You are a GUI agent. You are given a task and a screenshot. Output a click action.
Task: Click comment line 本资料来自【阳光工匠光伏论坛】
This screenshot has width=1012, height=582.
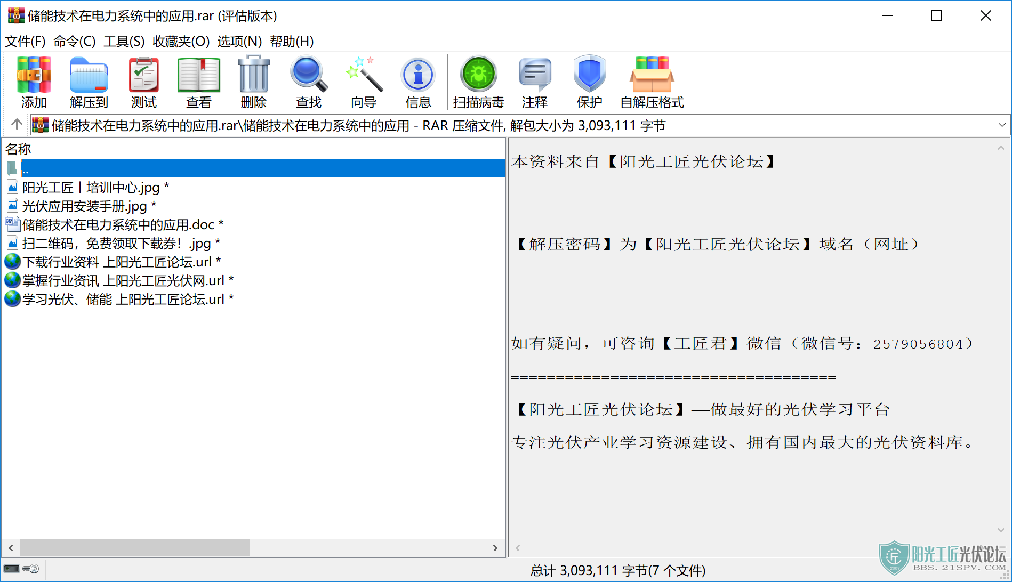tap(644, 161)
